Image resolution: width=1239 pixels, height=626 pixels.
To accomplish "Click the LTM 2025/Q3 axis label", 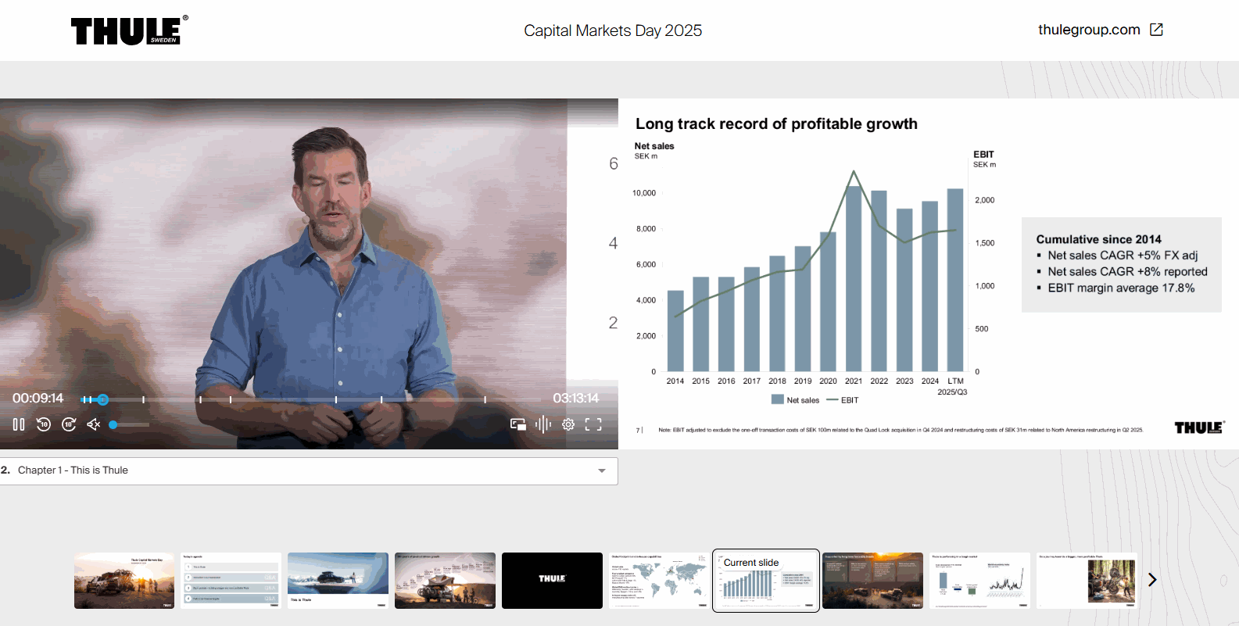I will tap(954, 386).
